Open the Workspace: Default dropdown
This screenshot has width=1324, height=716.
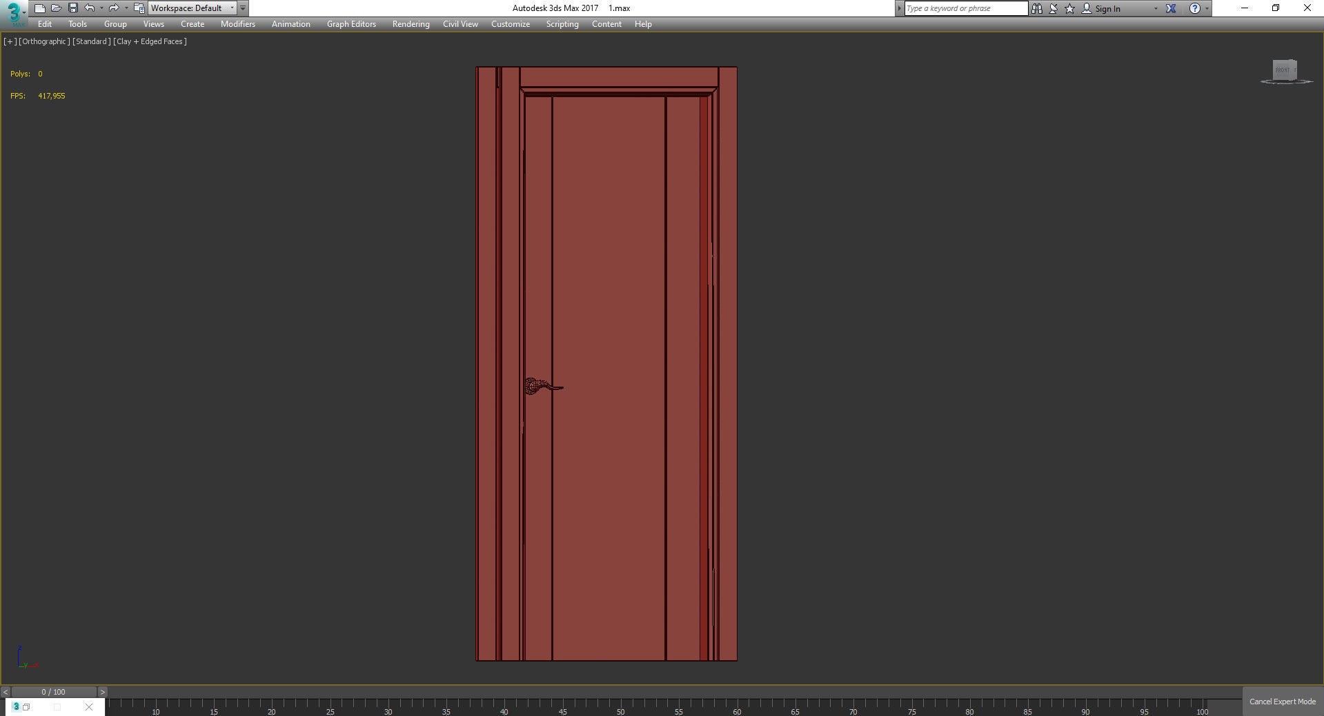point(192,8)
